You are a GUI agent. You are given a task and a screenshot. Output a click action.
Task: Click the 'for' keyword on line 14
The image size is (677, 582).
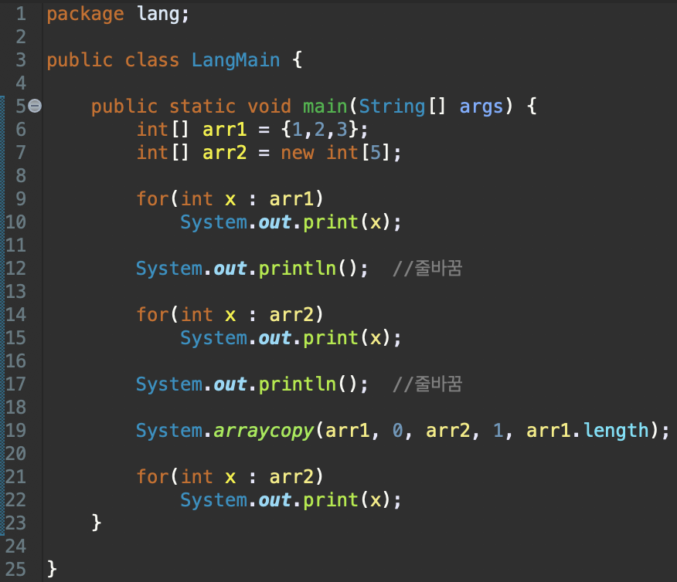point(152,314)
